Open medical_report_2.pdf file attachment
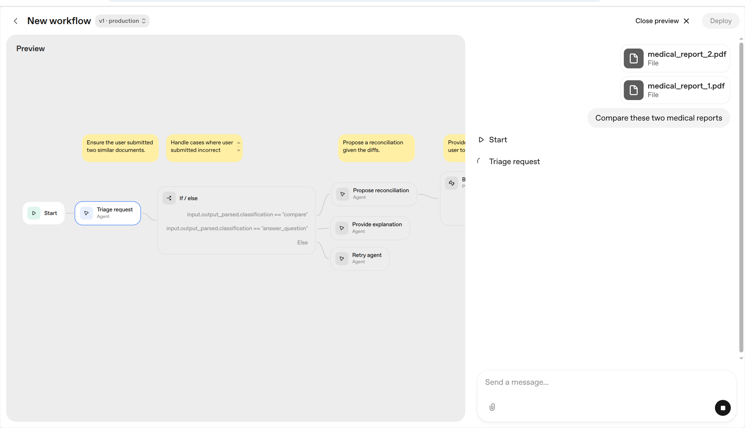 [675, 58]
